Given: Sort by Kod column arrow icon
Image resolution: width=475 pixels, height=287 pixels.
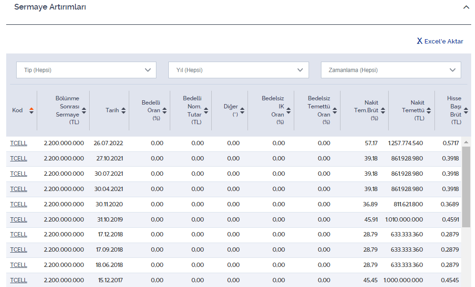Looking at the screenshot, I should [31, 110].
